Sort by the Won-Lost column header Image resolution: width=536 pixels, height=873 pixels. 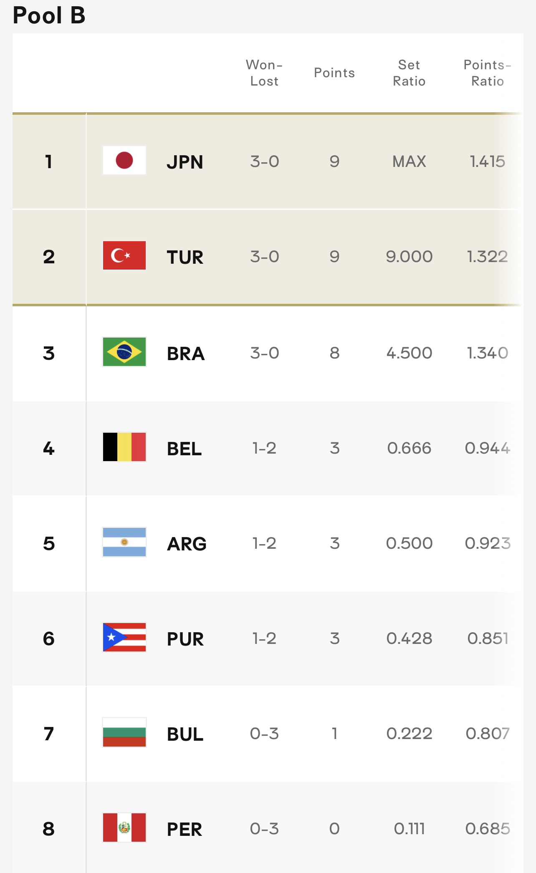point(264,73)
